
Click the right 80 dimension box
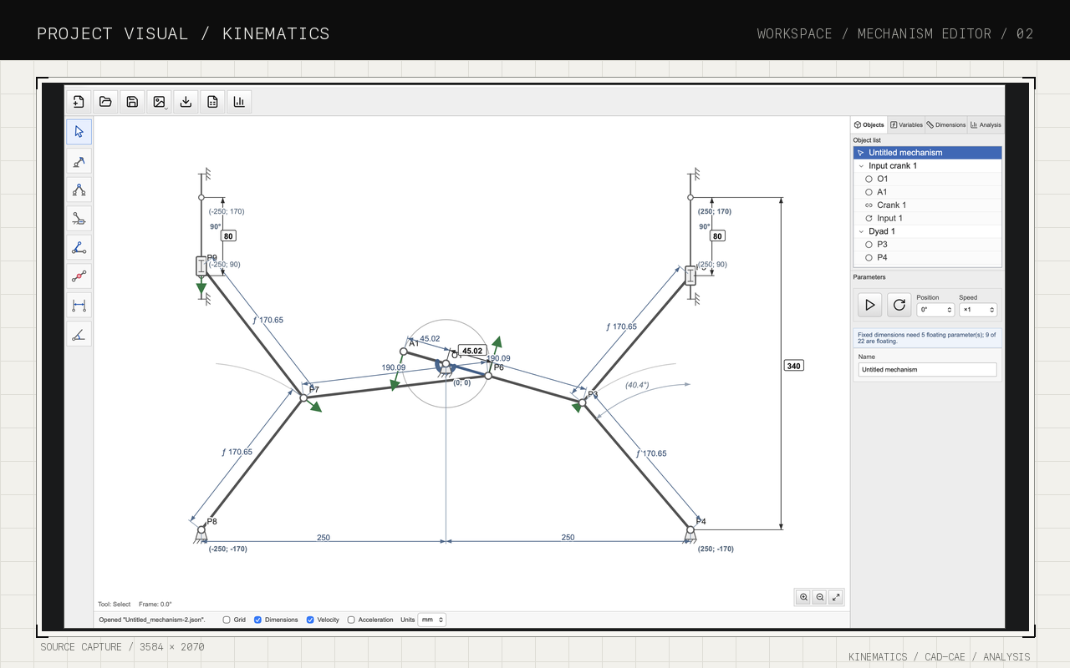(717, 236)
